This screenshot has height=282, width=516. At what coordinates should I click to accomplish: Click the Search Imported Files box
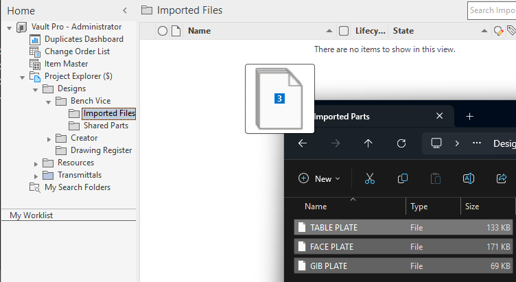point(492,10)
